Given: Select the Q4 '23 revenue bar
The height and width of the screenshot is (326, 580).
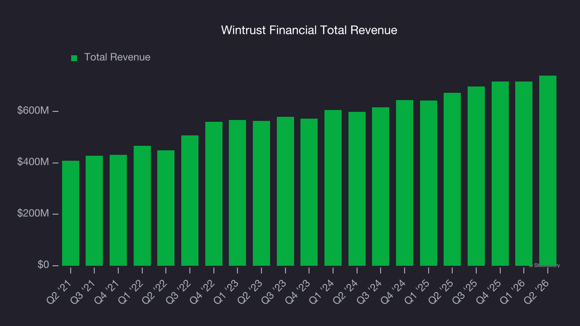Looking at the screenshot, I should [x=309, y=192].
